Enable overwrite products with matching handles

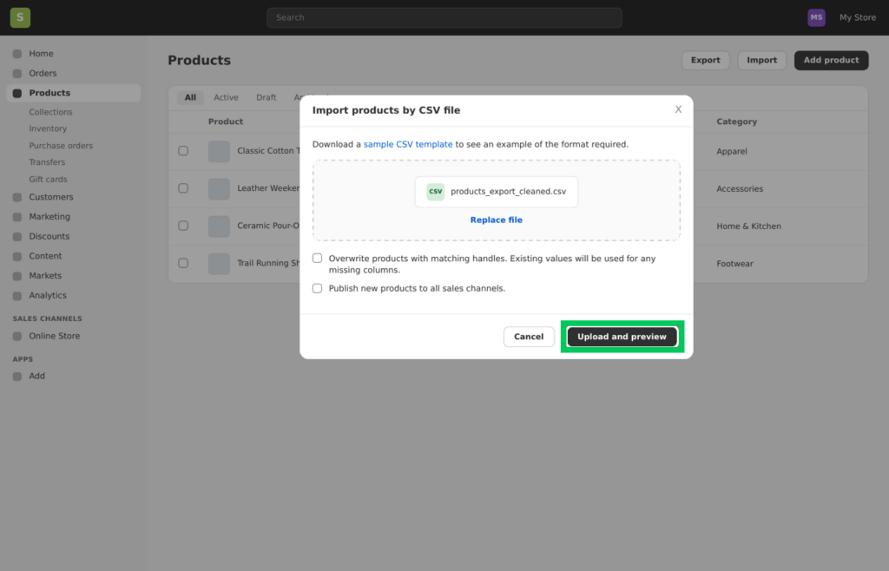coord(317,259)
